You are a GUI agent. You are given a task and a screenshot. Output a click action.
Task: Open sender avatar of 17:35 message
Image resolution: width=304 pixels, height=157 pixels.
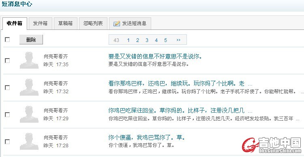point(29,60)
